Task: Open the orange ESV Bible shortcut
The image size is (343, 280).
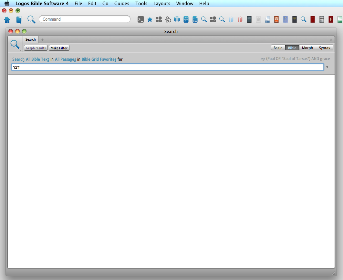Action: [x=276, y=19]
